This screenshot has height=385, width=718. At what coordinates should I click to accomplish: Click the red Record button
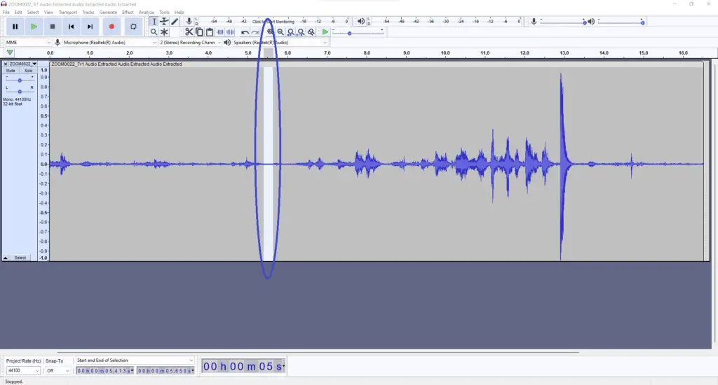point(111,27)
